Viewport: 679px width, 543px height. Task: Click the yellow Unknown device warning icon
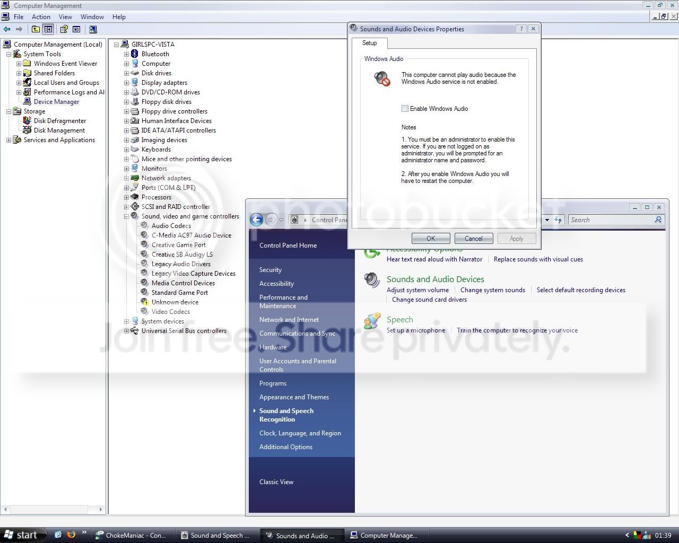coord(144,302)
